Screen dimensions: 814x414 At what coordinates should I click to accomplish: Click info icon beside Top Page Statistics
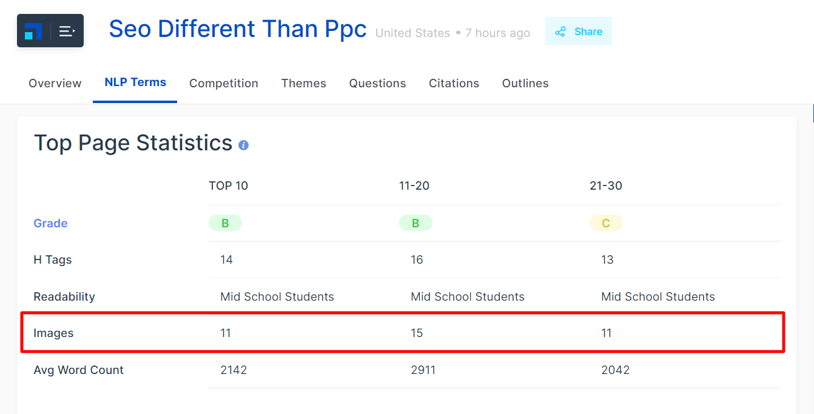(243, 145)
